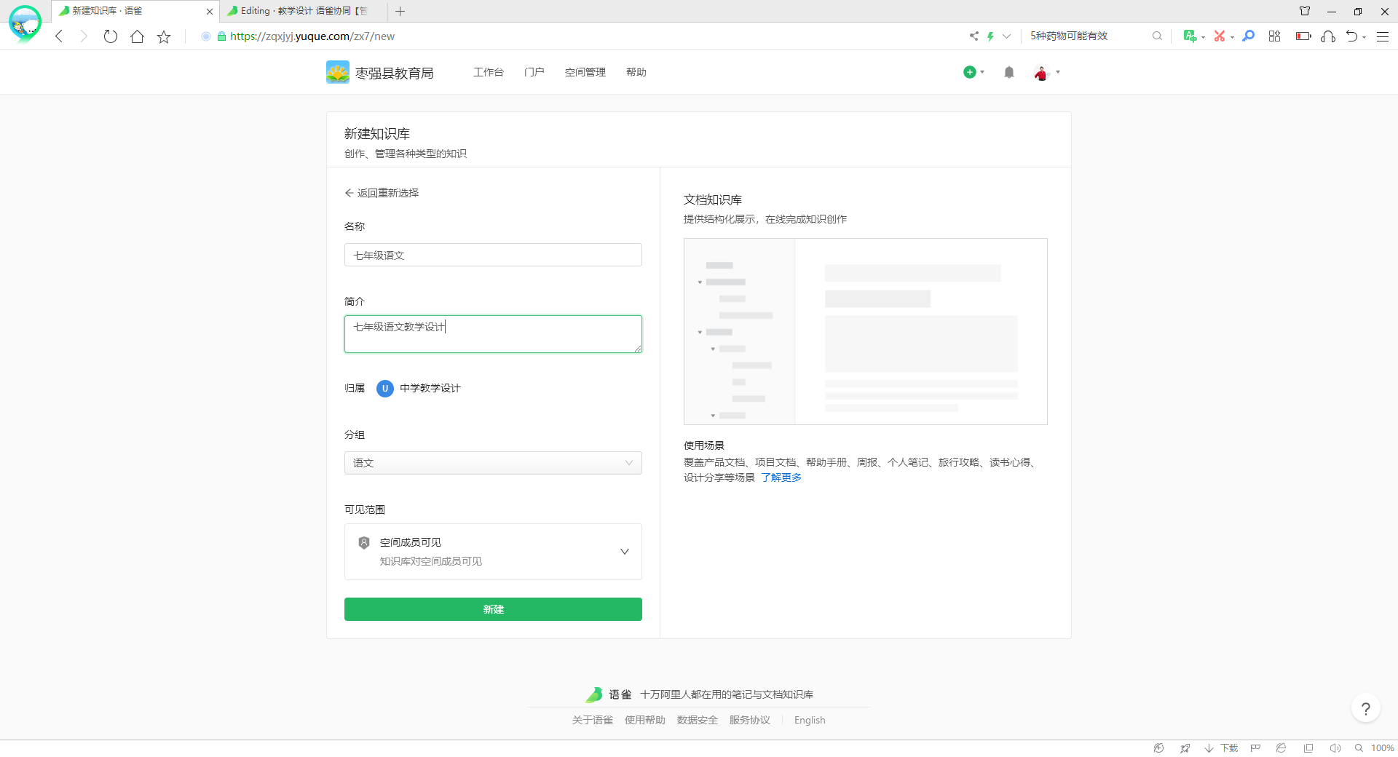This screenshot has height=757, width=1398.
Task: Open the browser hamburger menu
Action: (x=1383, y=36)
